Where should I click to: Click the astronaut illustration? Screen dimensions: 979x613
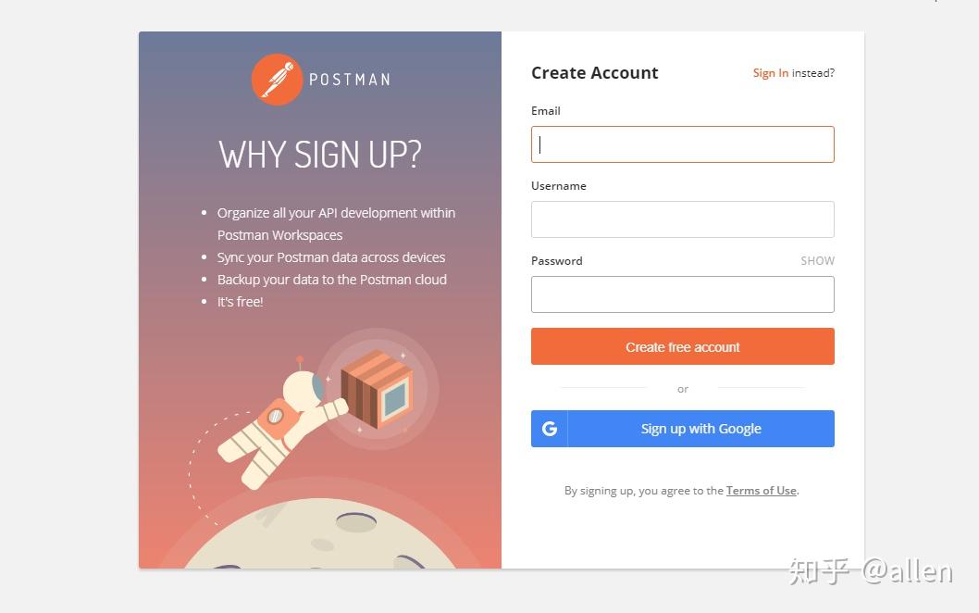(x=281, y=423)
